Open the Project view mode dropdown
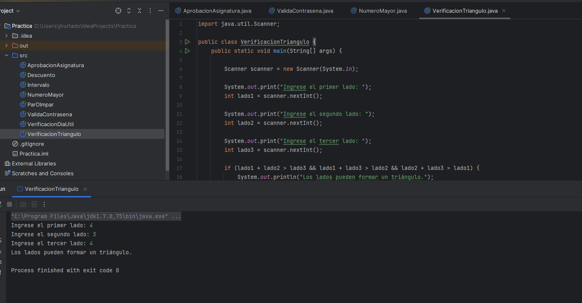Viewport: 582px width, 303px height. coord(10,11)
